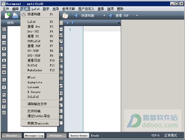
Task: Open the 快速构建 dropdown arrow
Action: [x=104, y=16]
